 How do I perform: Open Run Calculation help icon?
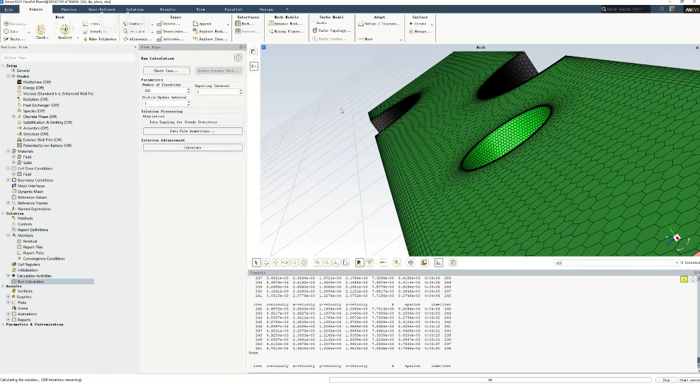(239, 57)
